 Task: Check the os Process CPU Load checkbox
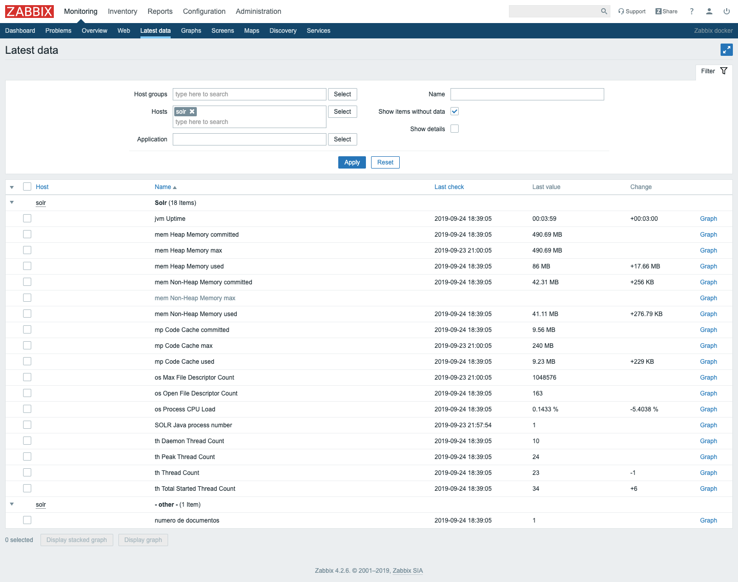[27, 409]
